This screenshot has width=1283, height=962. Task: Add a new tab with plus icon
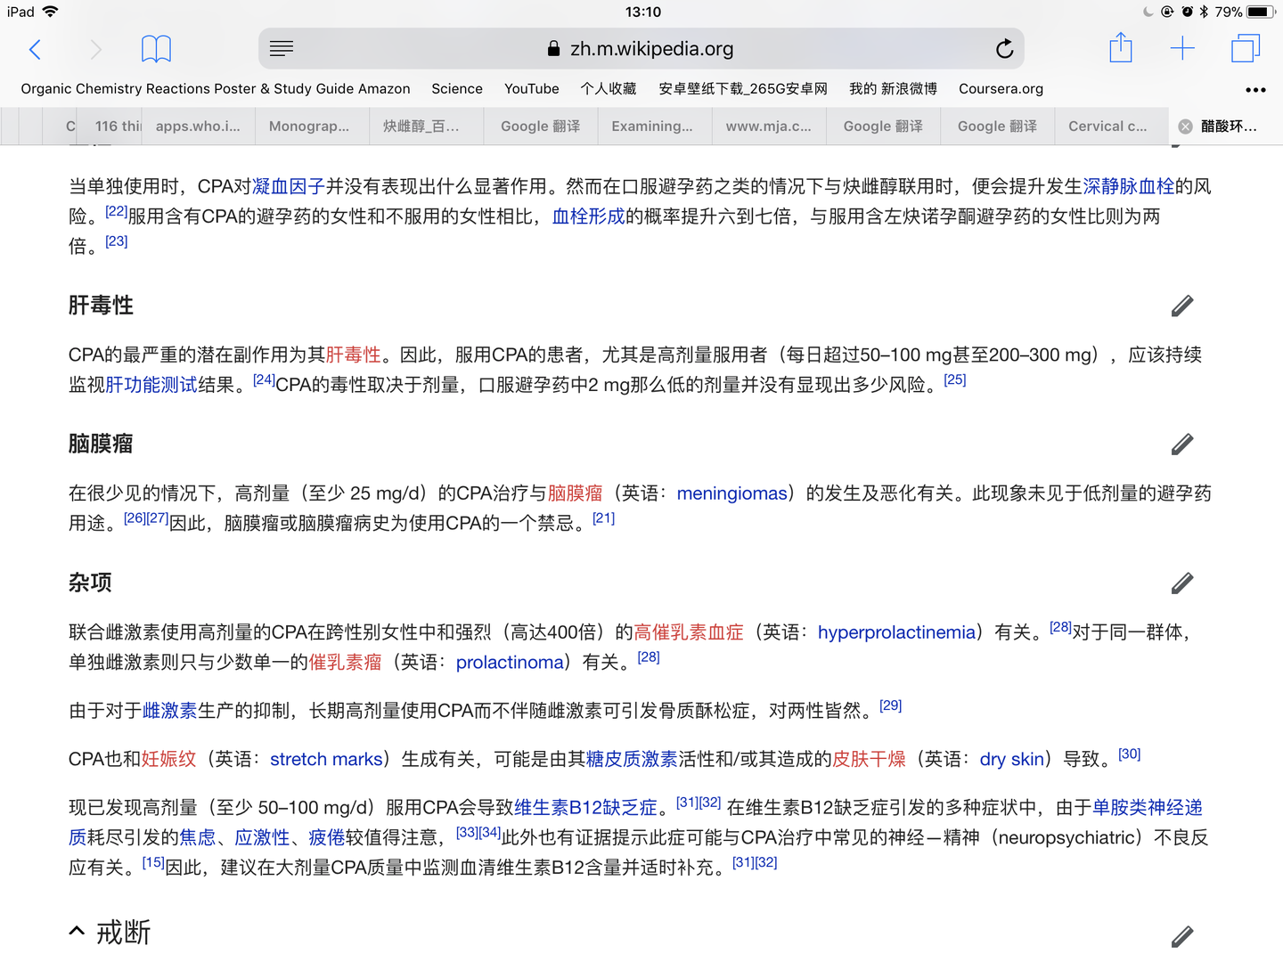tap(1182, 48)
